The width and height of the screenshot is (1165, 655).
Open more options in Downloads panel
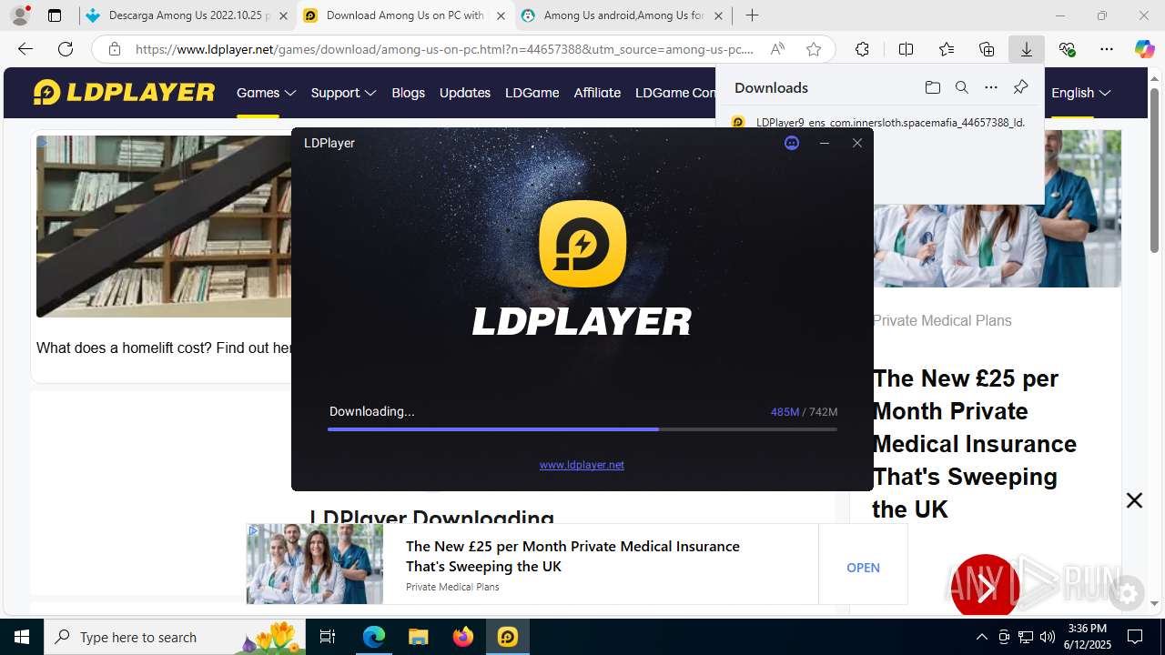991,87
